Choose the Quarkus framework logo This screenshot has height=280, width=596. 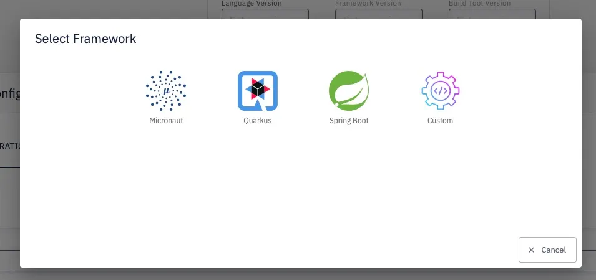[x=258, y=91]
